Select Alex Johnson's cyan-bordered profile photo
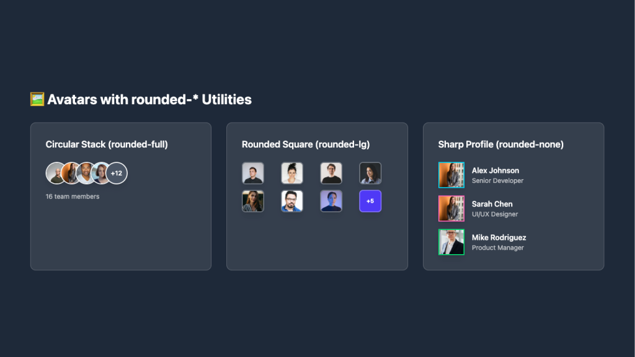Viewport: 635px width, 357px height. 451,175
